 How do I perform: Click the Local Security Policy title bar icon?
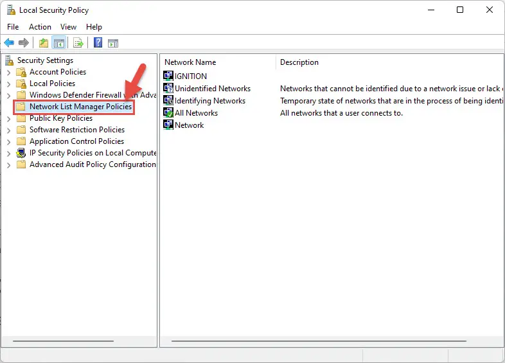[x=12, y=10]
